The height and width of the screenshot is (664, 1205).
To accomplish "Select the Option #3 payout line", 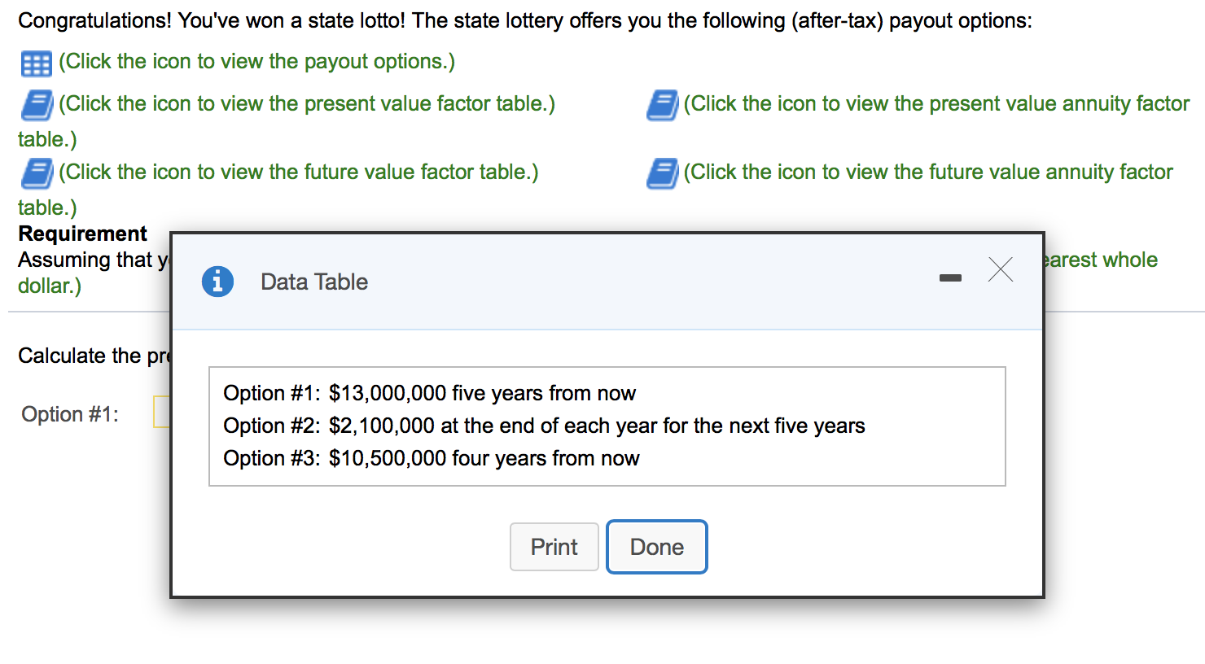I will pos(432,458).
